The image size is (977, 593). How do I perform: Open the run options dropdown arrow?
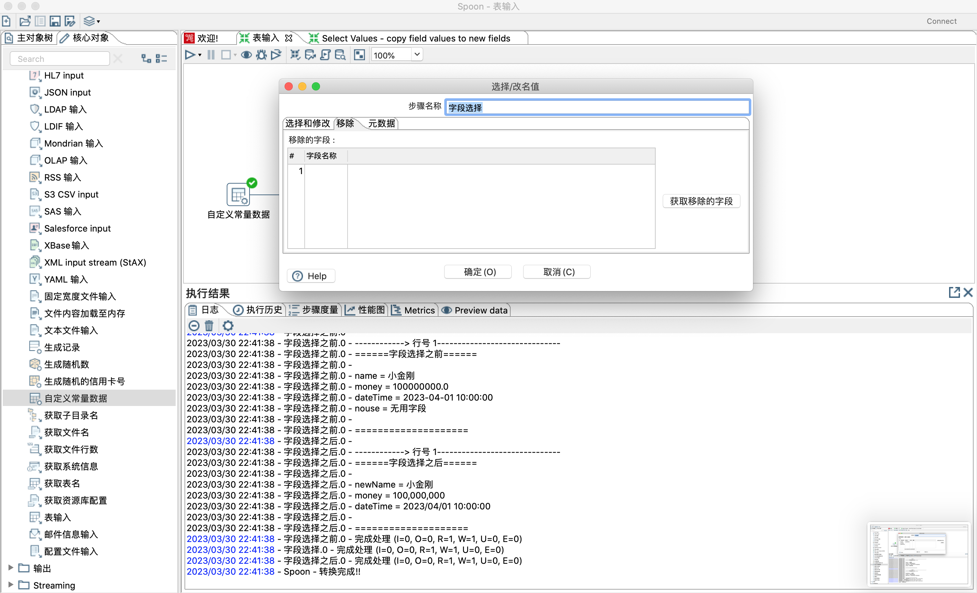200,55
